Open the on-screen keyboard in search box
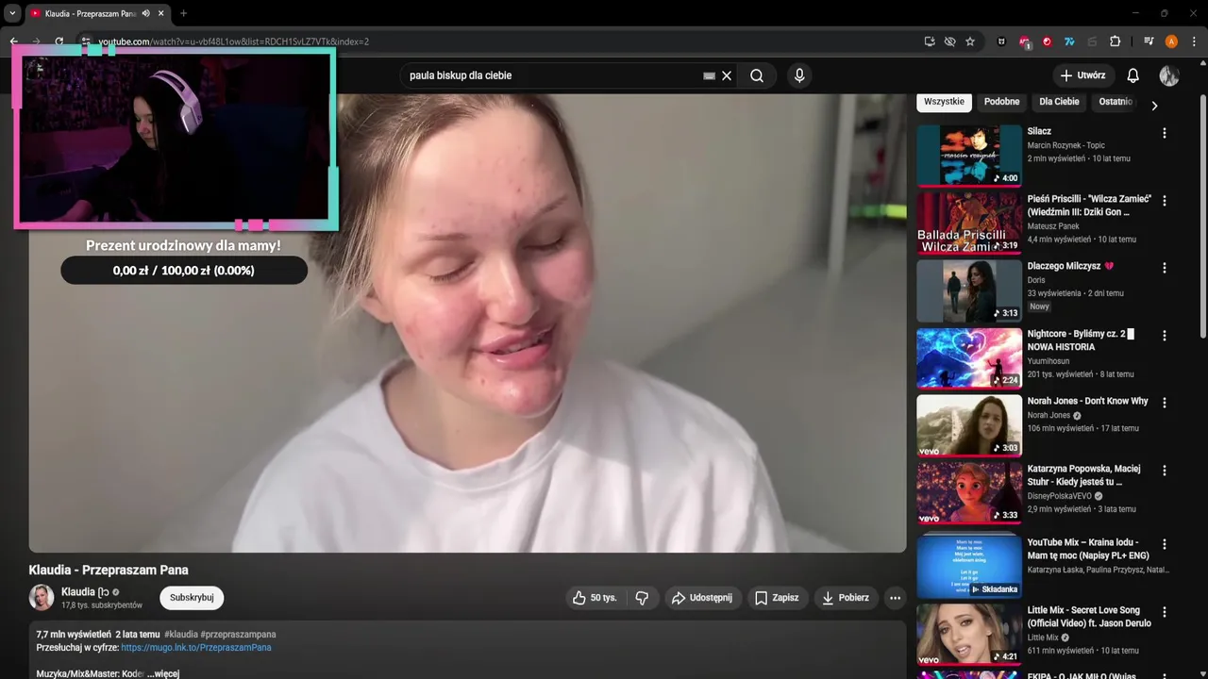 tap(709, 75)
